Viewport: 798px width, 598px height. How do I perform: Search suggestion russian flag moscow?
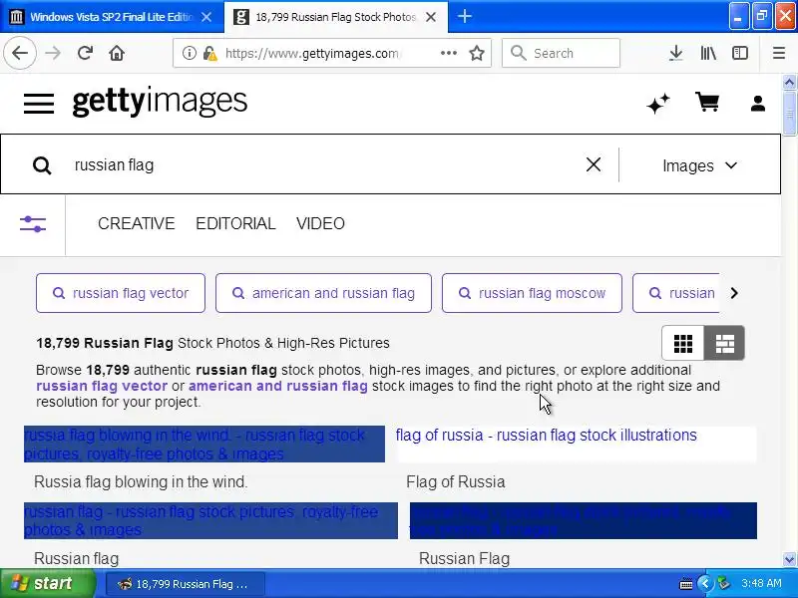tap(532, 293)
